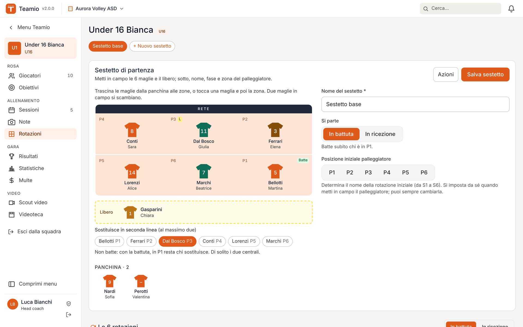Toggle Bellotti P1 libero substitution chip

tap(110, 241)
